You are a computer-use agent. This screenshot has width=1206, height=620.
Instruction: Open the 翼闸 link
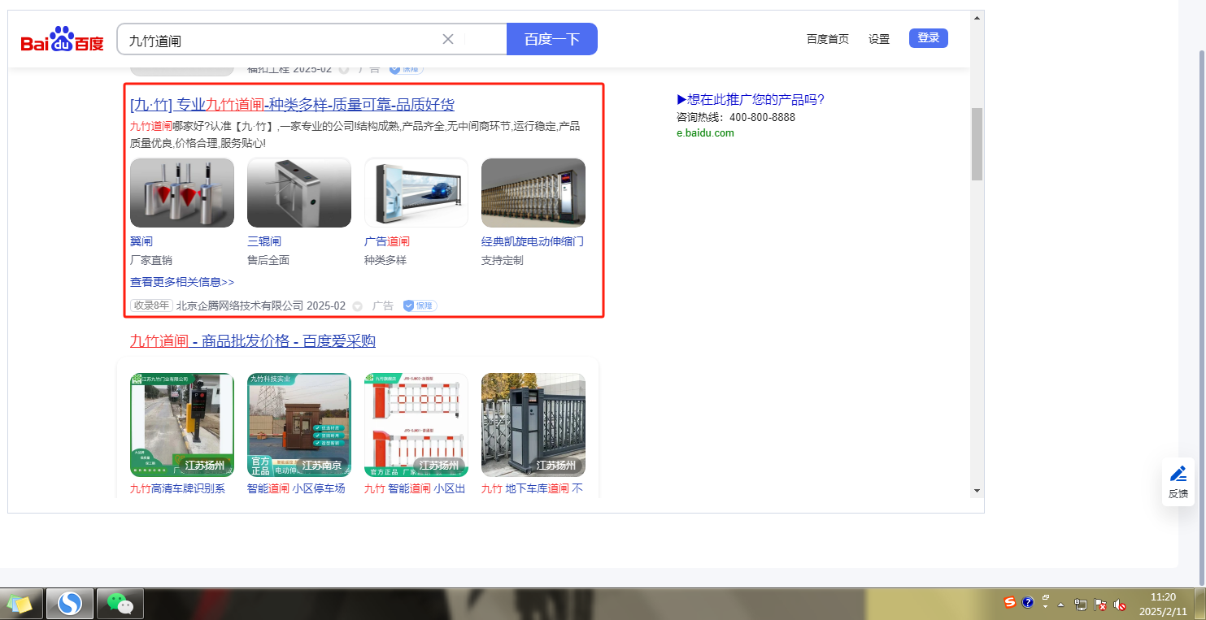click(x=141, y=241)
